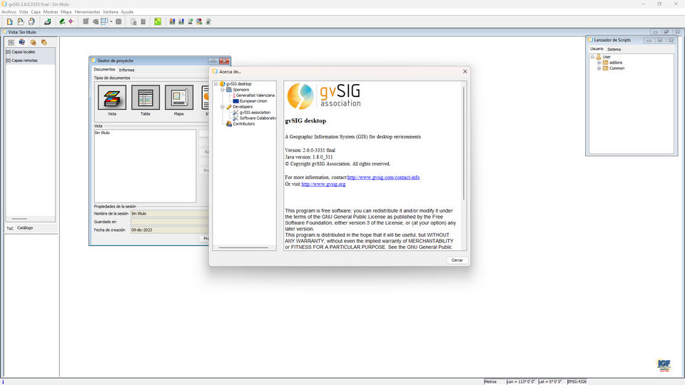Image resolution: width=685 pixels, height=385 pixels.
Task: Select the Mapa document type icon
Action: [179, 98]
